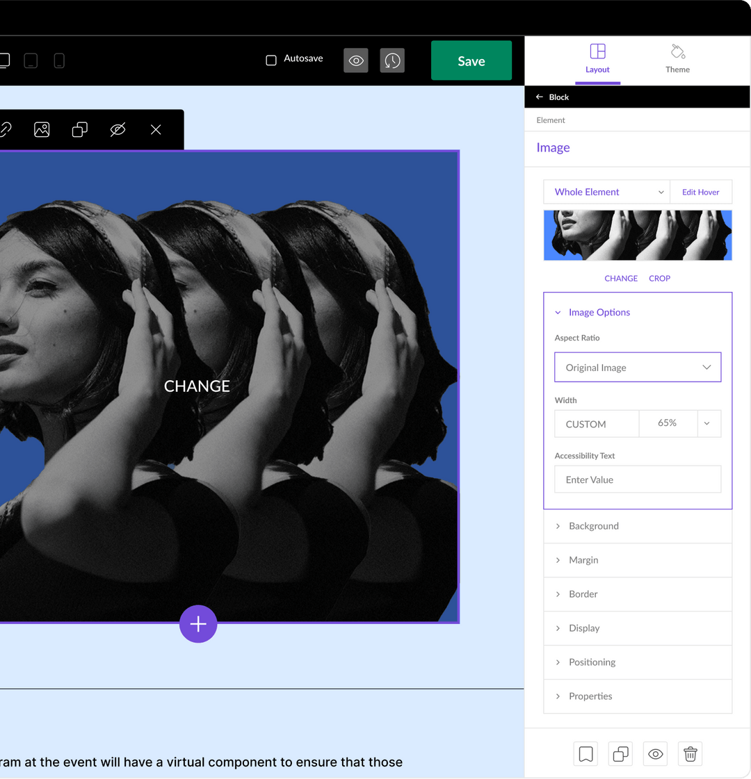Open the Whole Element dropdown
This screenshot has height=779, width=751.
606,192
